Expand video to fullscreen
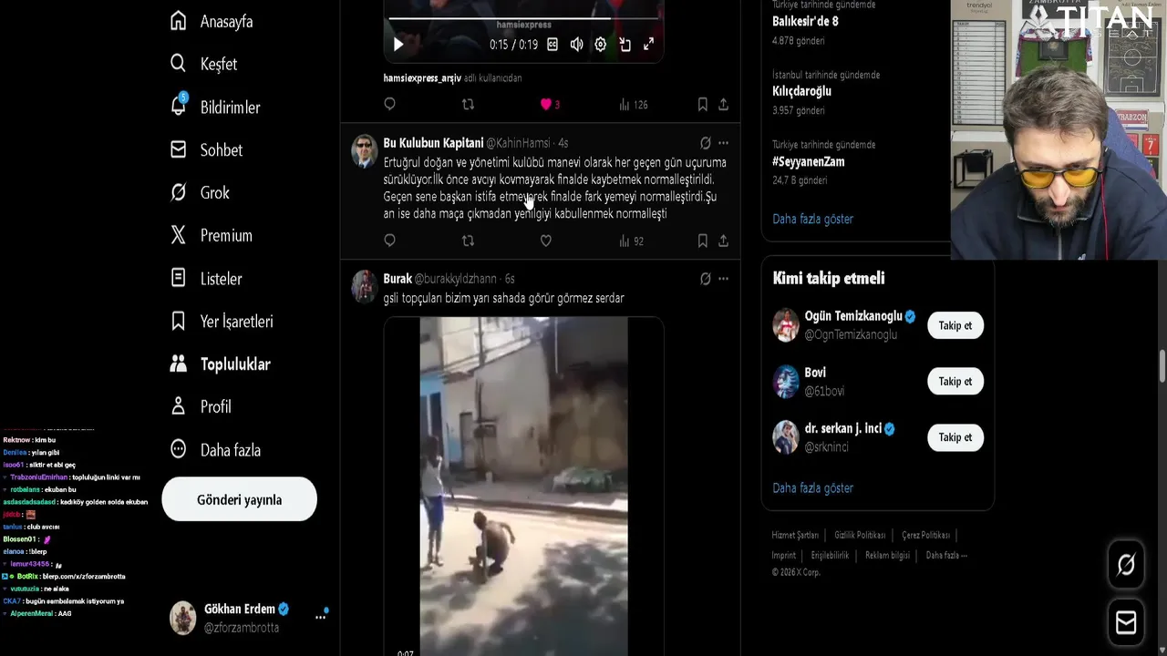Image resolution: width=1167 pixels, height=656 pixels. point(648,44)
